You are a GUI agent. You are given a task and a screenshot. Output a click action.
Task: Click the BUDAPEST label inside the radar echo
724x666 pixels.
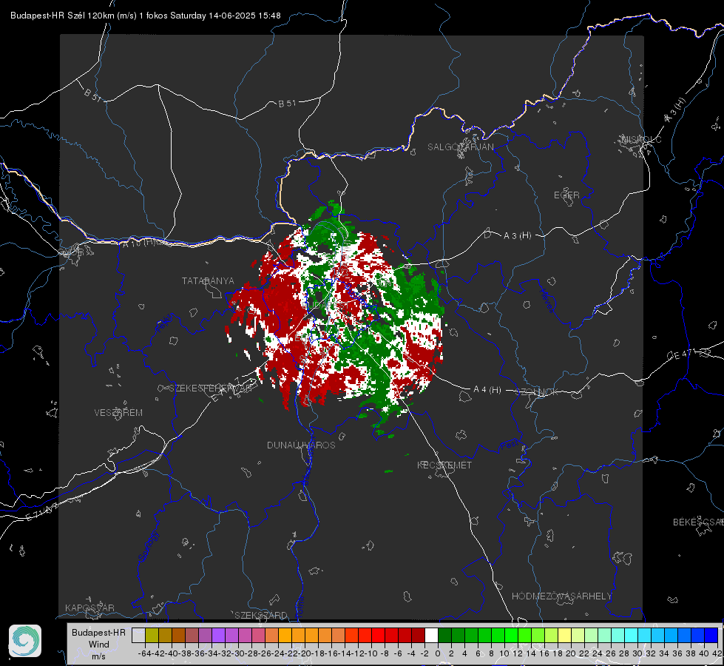coord(326,306)
